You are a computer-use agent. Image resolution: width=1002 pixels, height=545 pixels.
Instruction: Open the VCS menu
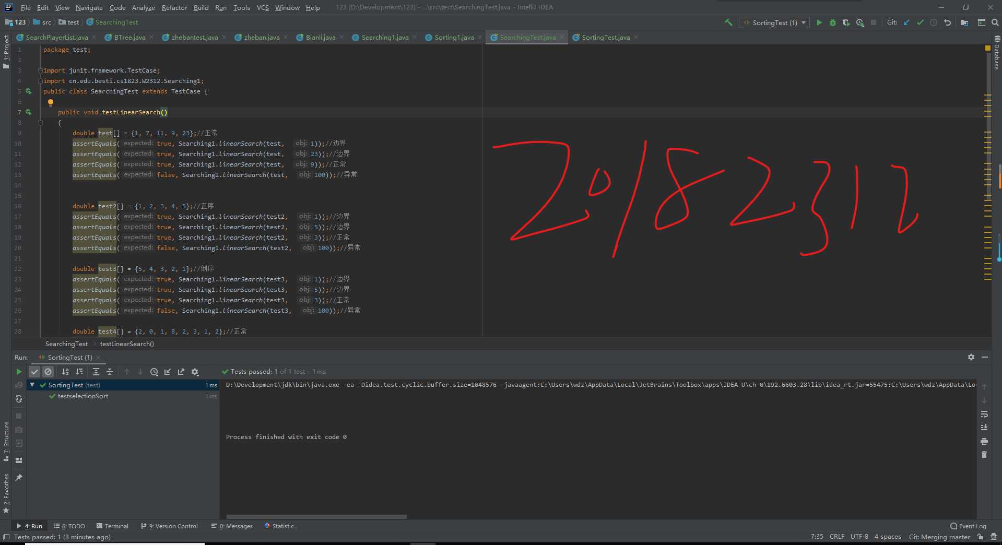(x=263, y=7)
